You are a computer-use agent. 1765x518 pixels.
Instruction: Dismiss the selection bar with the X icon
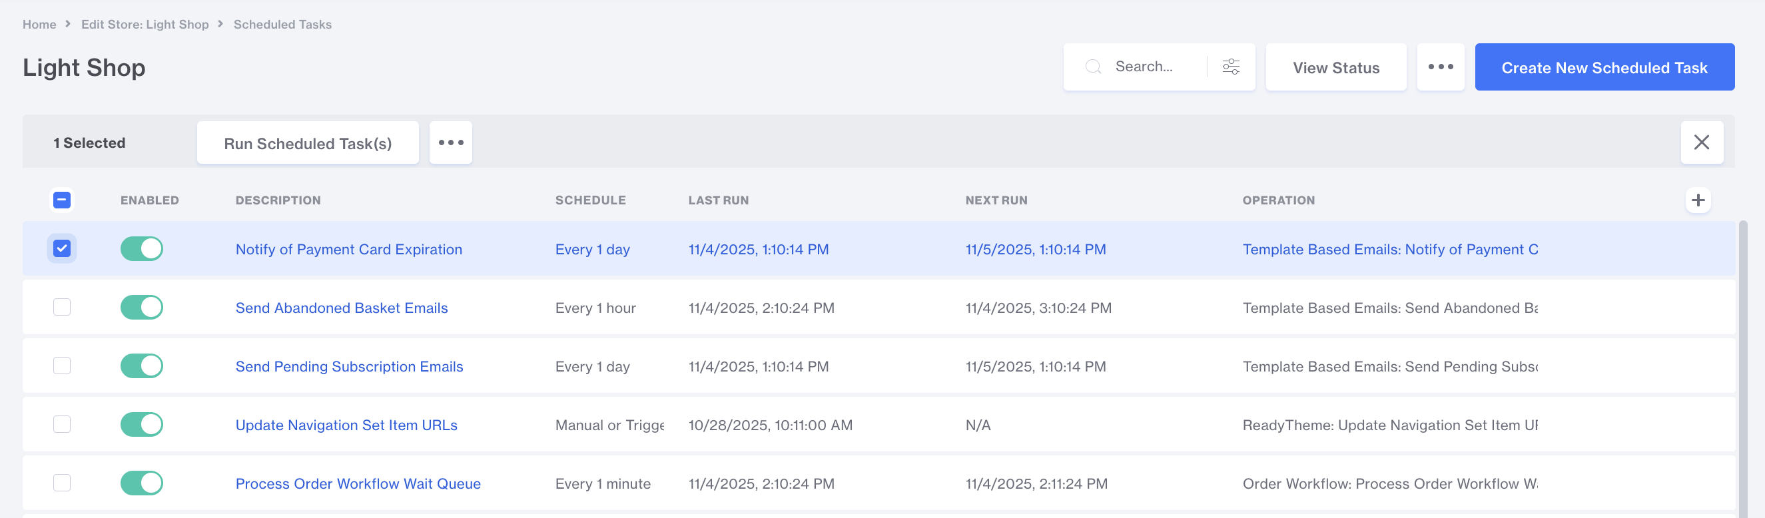[1701, 142]
